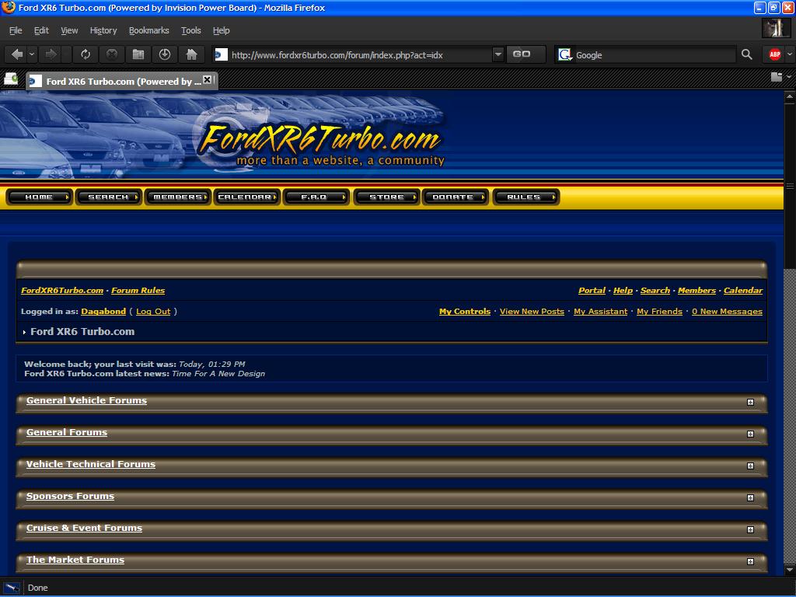Open the Help menu

pos(221,30)
